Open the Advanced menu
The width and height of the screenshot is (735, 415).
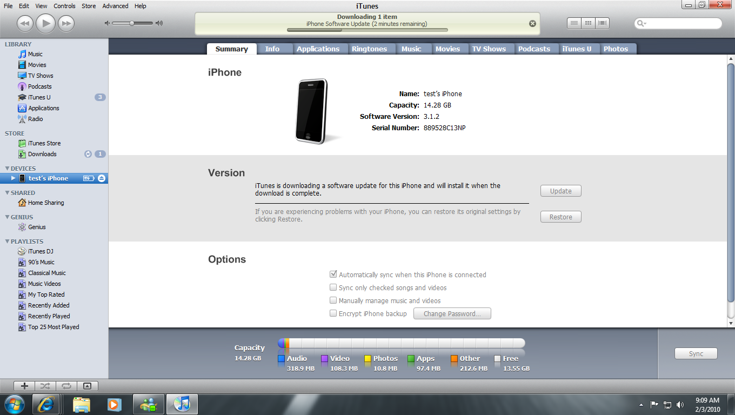click(x=115, y=6)
